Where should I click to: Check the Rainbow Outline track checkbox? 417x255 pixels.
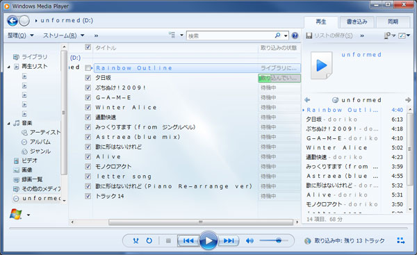(88, 68)
